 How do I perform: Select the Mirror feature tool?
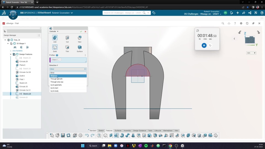(166, 135)
